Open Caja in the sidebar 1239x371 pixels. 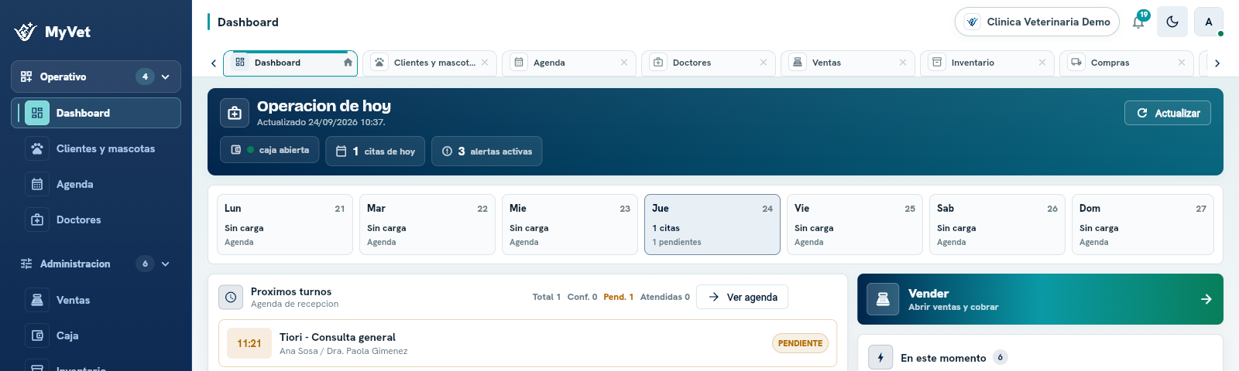tap(96, 335)
